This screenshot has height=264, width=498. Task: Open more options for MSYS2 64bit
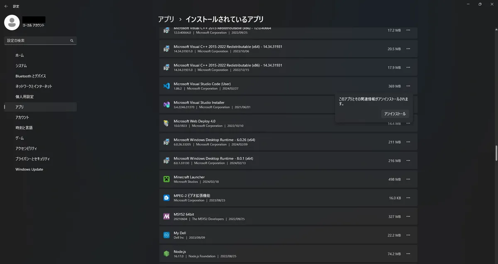coord(408,216)
